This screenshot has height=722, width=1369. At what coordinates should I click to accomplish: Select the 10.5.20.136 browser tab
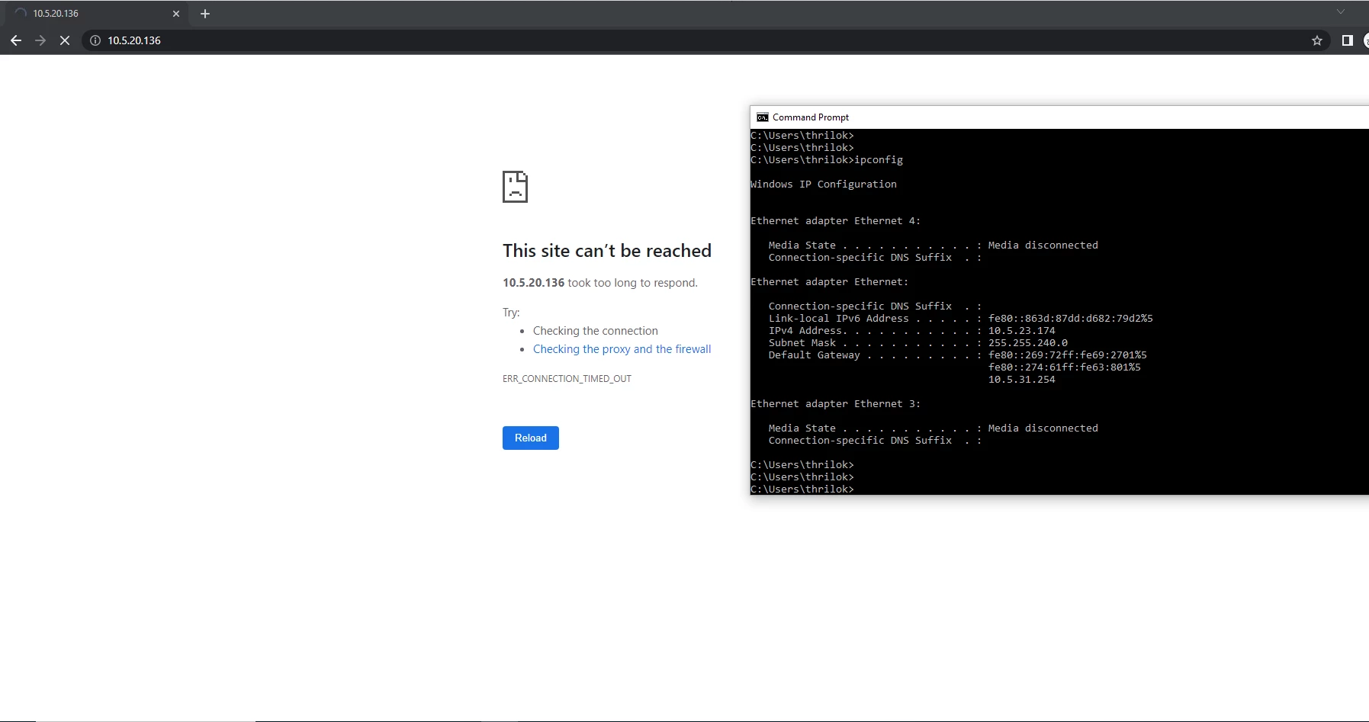click(x=95, y=14)
